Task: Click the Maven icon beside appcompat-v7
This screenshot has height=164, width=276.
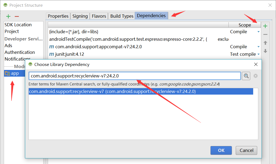Action: (51, 47)
